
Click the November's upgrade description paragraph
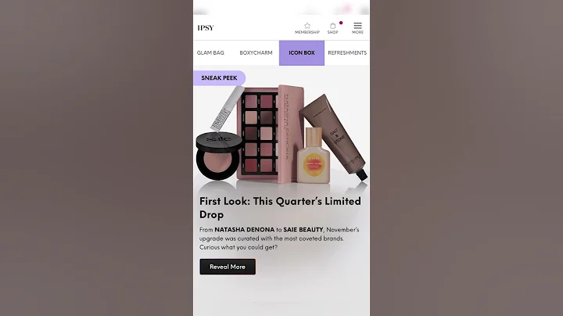click(279, 239)
